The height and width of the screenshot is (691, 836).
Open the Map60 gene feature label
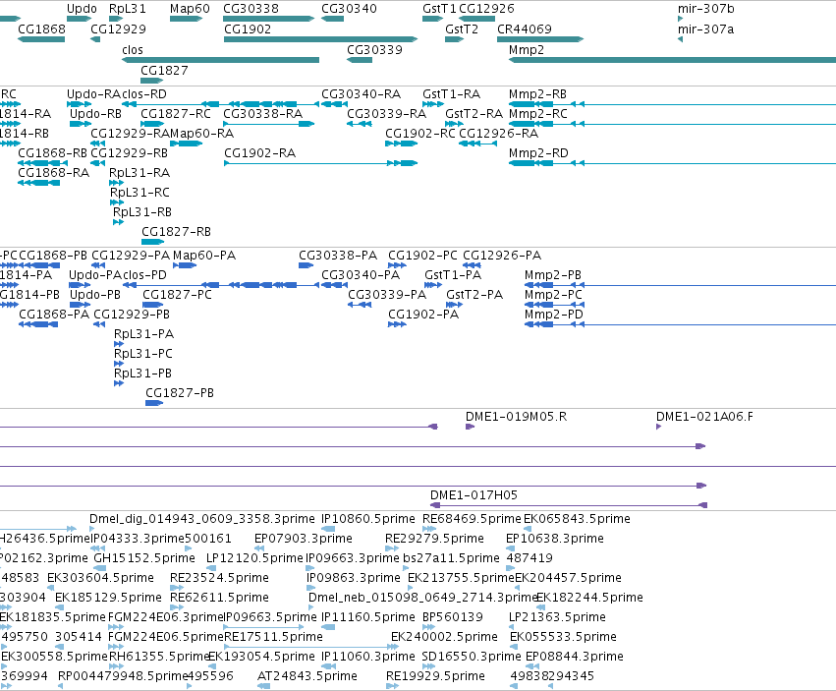[x=190, y=9]
